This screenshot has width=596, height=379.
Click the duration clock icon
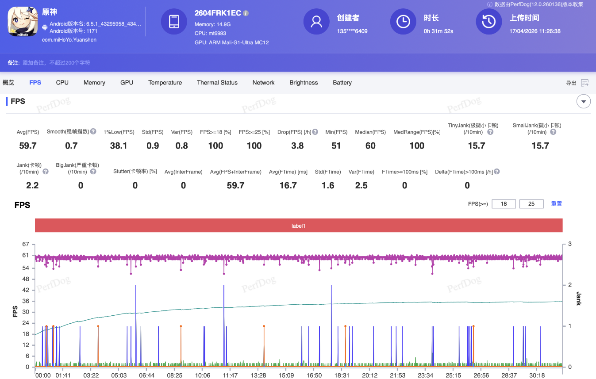pos(403,22)
